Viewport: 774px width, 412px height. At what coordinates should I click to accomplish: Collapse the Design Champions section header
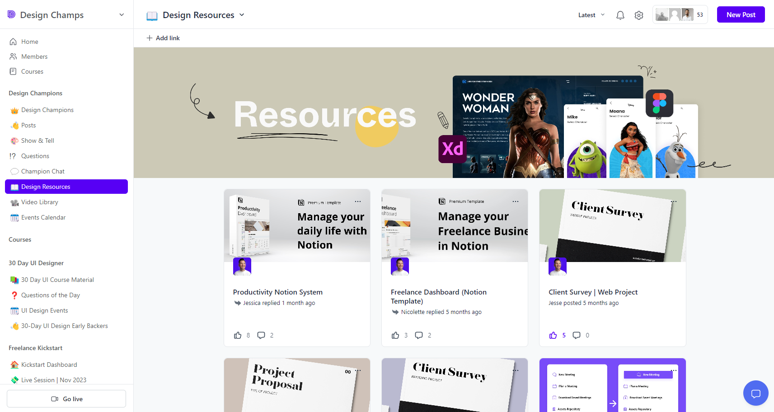(35, 93)
